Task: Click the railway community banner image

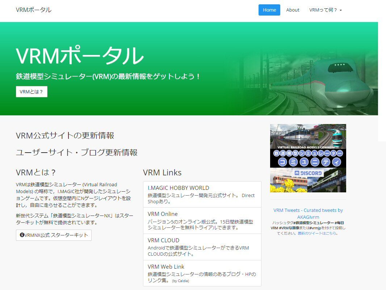Action: [x=308, y=158]
